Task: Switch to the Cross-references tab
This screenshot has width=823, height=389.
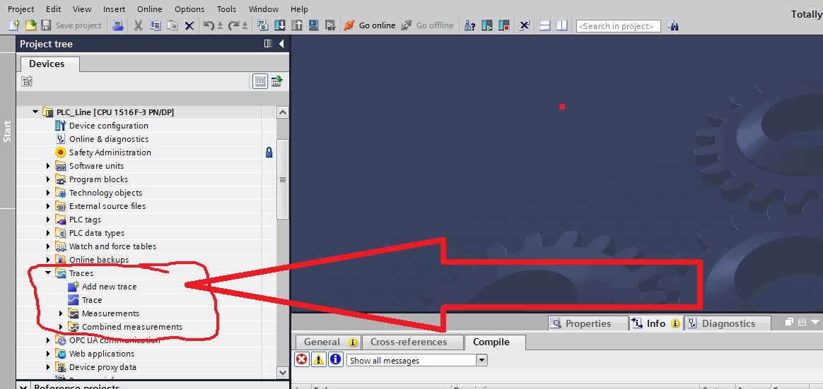Action: (413, 342)
